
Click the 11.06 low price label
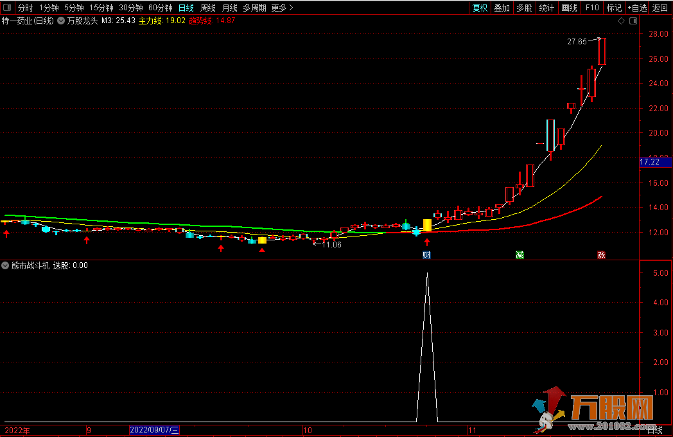tap(332, 244)
